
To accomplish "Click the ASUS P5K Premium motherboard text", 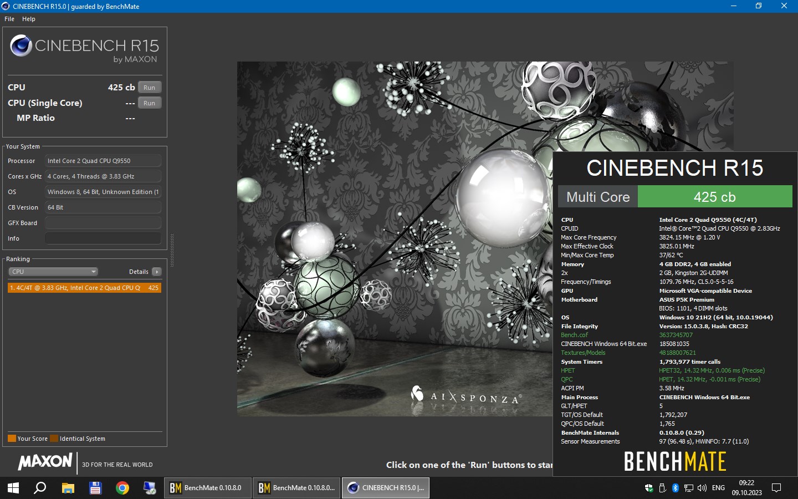I will tap(687, 299).
